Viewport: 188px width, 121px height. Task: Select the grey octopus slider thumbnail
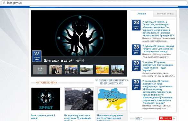click(40, 70)
